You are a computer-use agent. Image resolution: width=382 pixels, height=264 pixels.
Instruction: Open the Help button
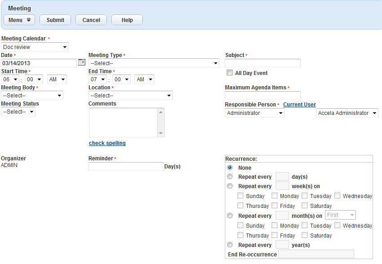coord(127,20)
